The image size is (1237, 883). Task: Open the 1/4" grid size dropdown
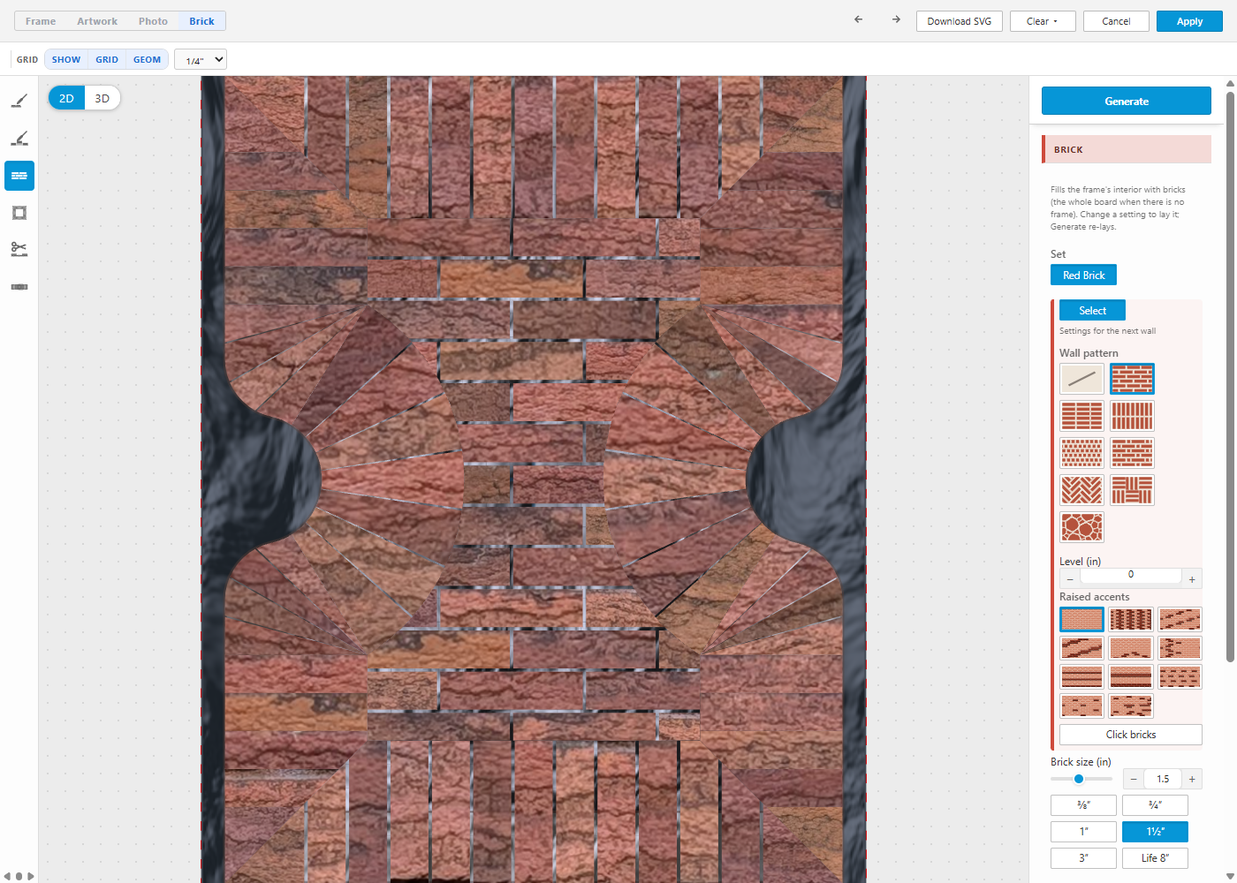(x=201, y=59)
